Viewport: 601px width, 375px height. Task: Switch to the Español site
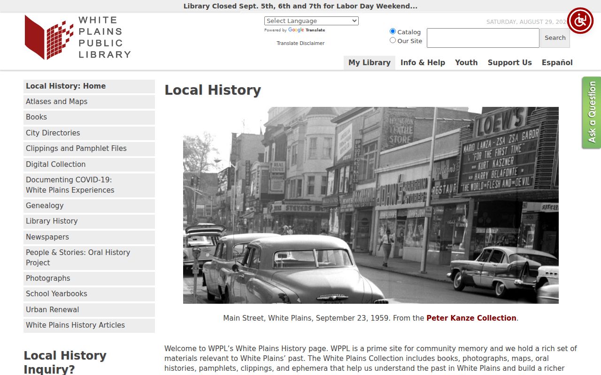click(x=557, y=62)
